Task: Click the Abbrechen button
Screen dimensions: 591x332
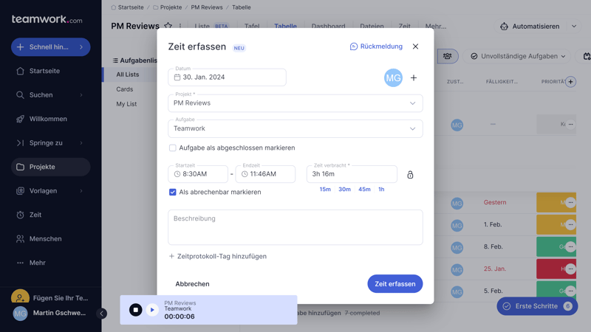Action: coord(192,284)
